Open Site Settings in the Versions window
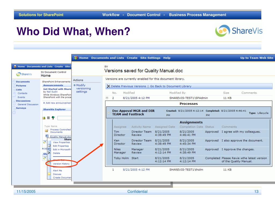The width and height of the screenshot is (275, 206). (x=150, y=58)
